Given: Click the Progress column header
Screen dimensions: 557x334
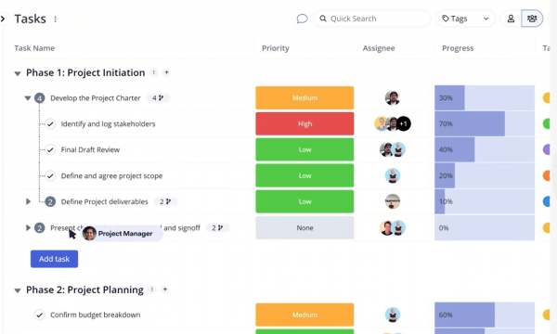Looking at the screenshot, I should point(458,48).
